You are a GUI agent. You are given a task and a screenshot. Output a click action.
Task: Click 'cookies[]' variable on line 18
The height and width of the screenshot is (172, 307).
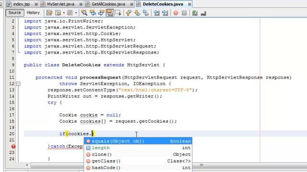tap(93, 121)
